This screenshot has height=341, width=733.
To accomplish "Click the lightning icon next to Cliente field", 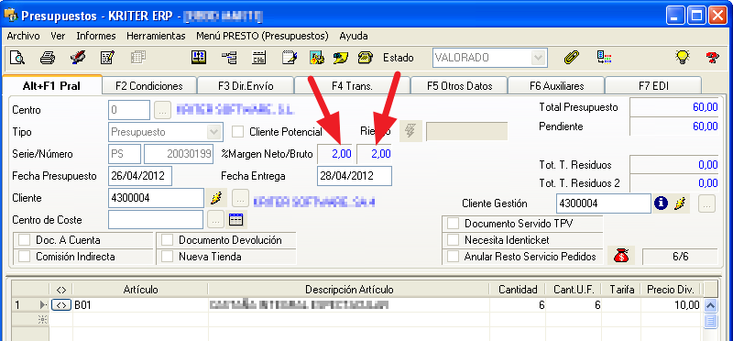I will pos(216,198).
